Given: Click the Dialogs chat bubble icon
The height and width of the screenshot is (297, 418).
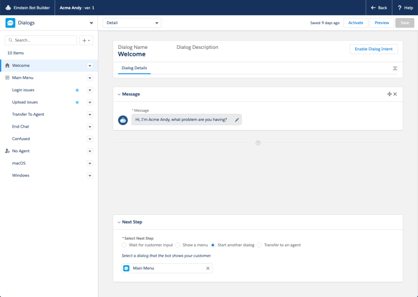Looking at the screenshot, I should tap(10, 23).
